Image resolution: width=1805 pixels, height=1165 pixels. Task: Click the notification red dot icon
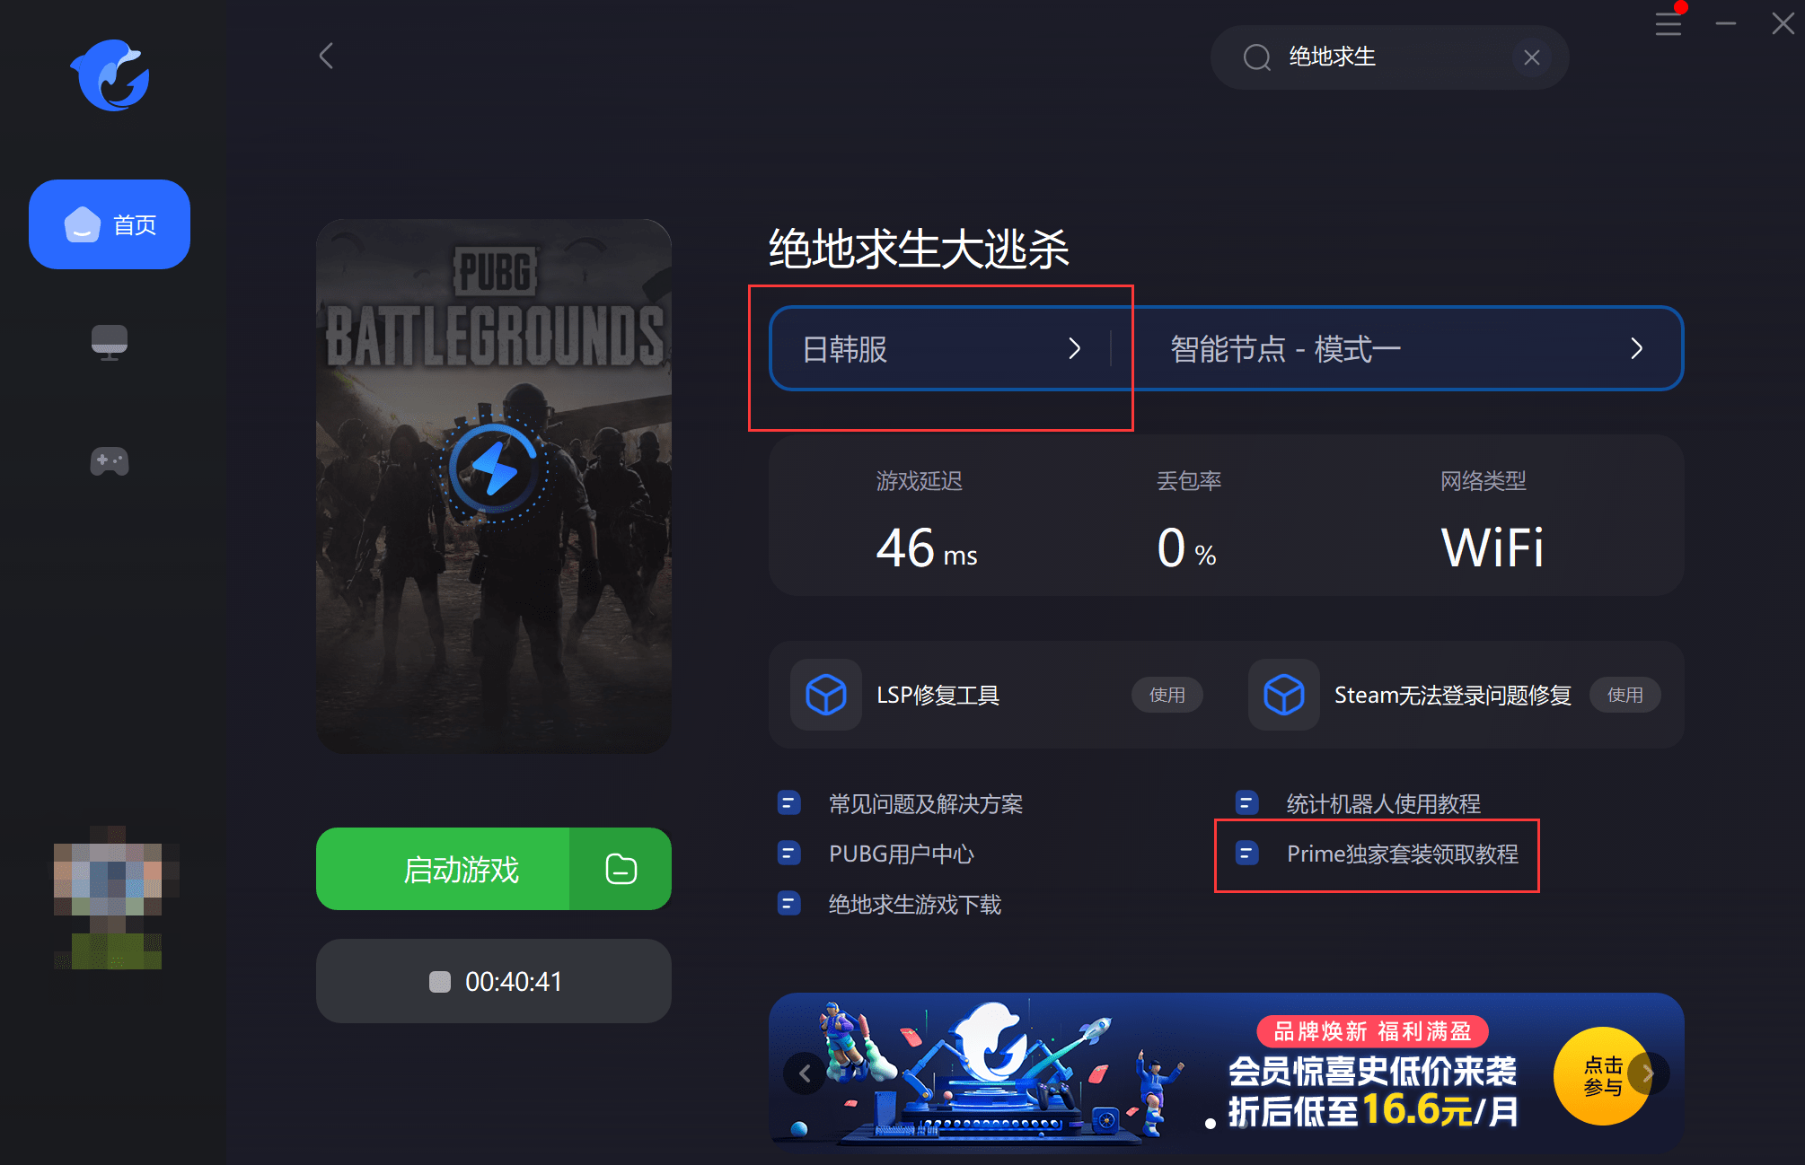tap(1681, 8)
